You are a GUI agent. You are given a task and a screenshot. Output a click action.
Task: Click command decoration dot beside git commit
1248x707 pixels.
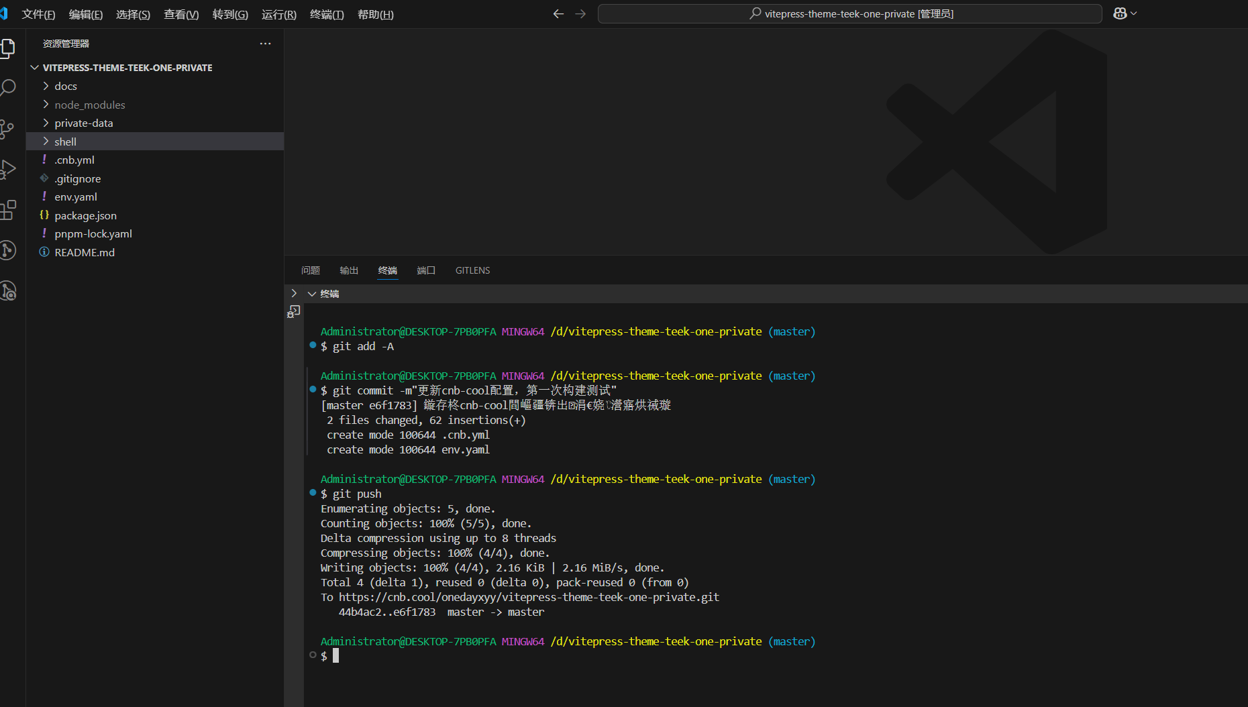point(313,389)
